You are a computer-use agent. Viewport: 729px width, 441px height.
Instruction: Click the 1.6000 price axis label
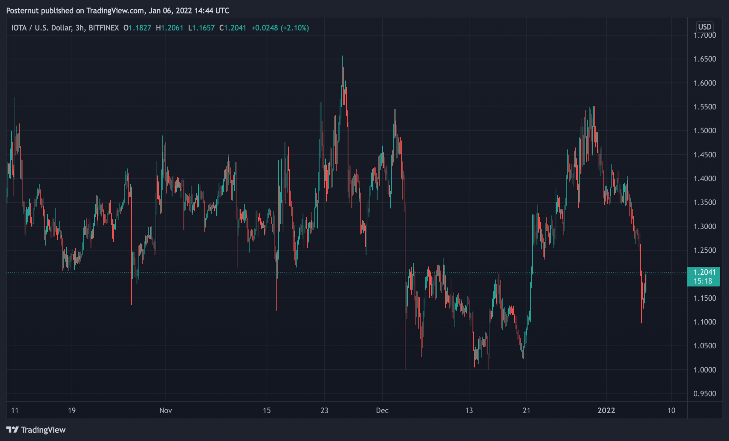pyautogui.click(x=705, y=83)
